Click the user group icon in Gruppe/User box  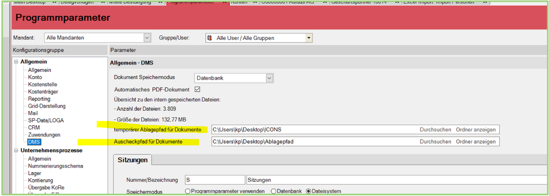coord(209,38)
